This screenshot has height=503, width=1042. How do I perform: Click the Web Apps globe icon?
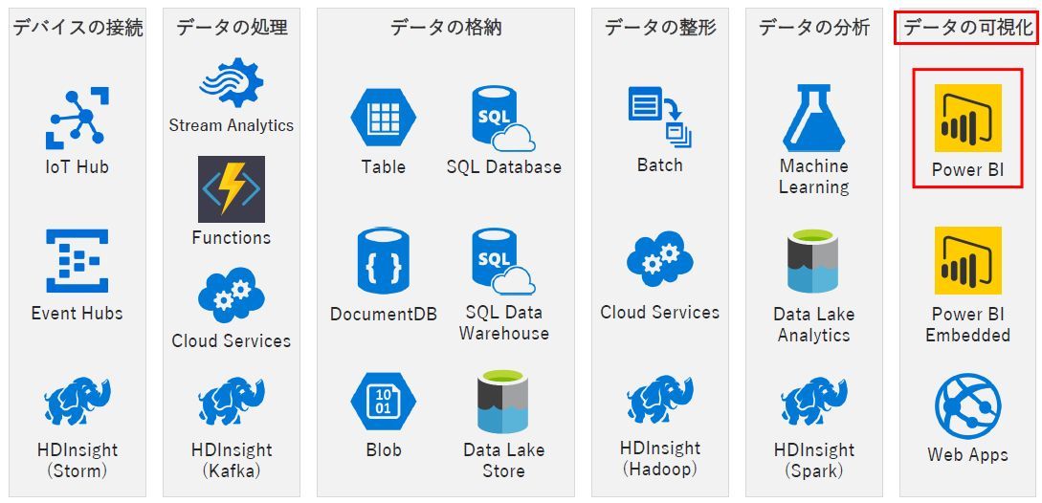click(967, 406)
